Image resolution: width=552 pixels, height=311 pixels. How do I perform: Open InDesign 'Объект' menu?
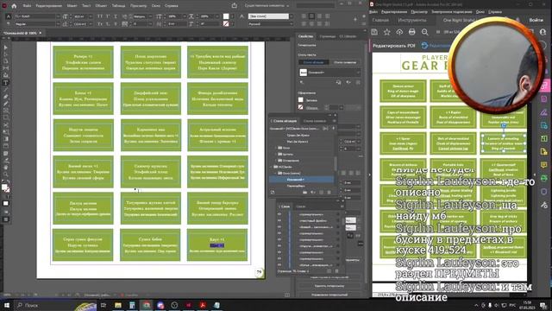point(101,6)
